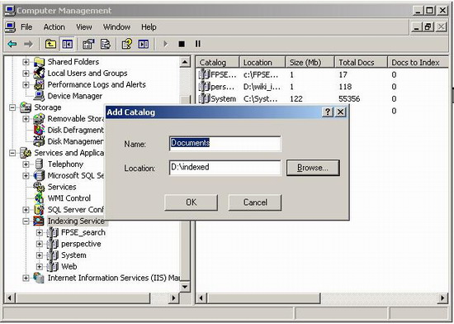Screen dimensions: 454x324
Task: Click the Services gear icon in tree
Action: coord(39,187)
